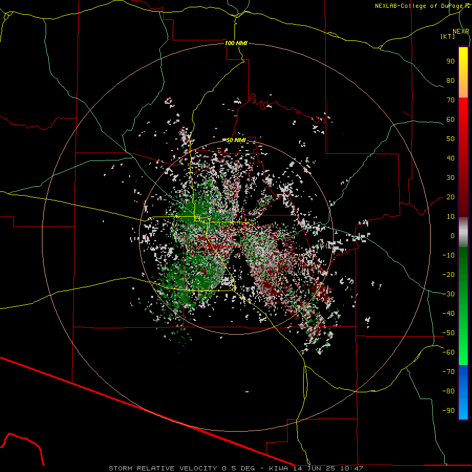Click the 80 value on the velocity scale
The height and width of the screenshot is (472, 472).
click(450, 80)
